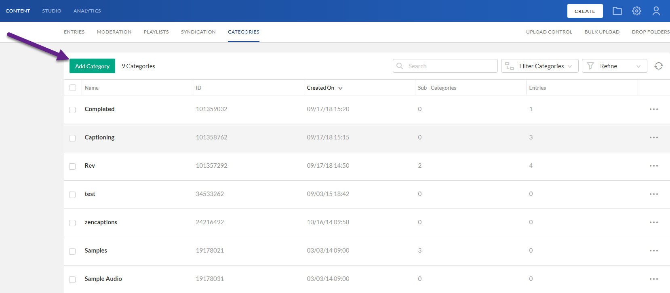Check the Samples category checkbox

point(72,251)
